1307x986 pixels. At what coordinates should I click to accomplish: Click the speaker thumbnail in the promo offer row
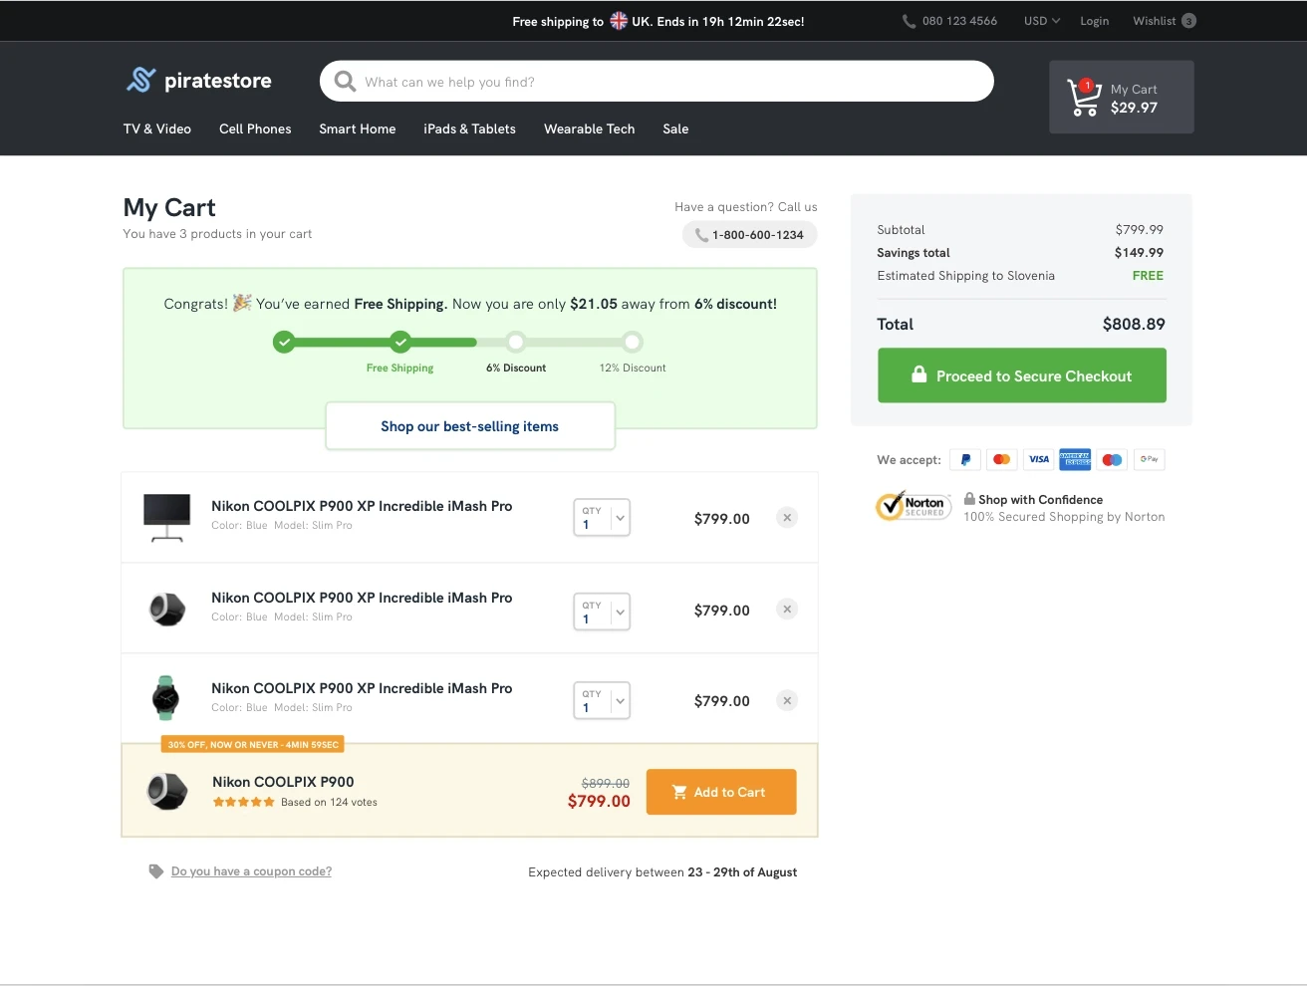coord(166,792)
